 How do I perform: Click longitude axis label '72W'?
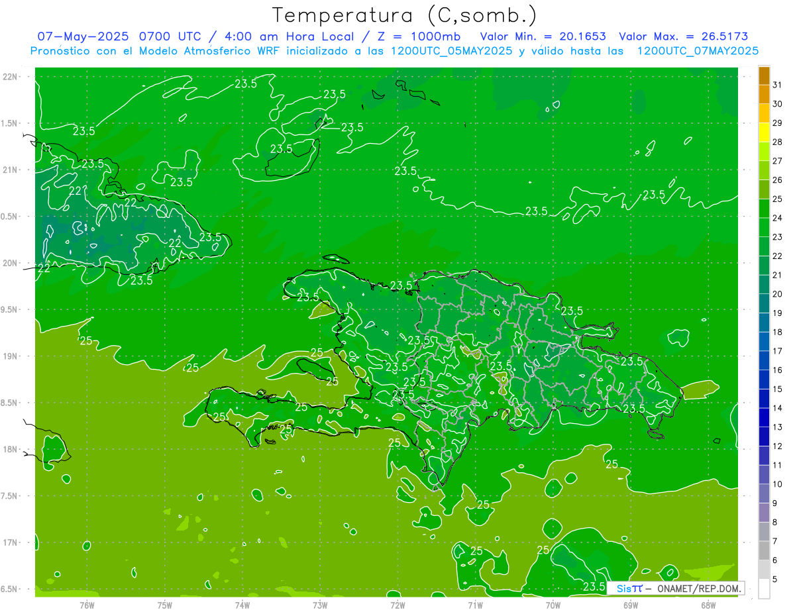(397, 605)
